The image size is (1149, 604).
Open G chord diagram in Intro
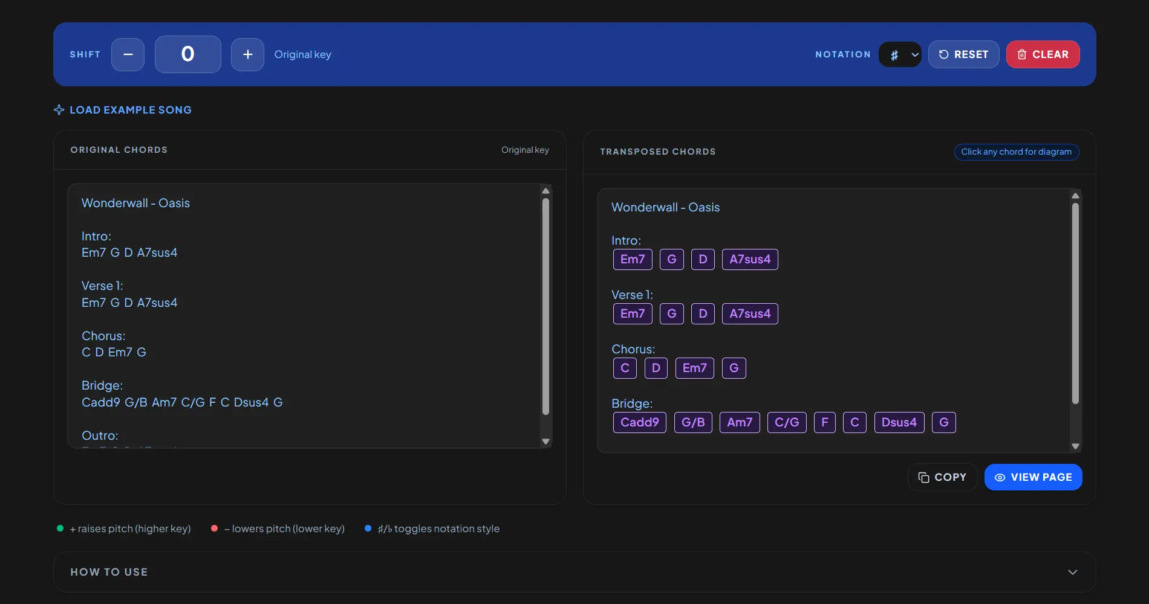tap(671, 259)
